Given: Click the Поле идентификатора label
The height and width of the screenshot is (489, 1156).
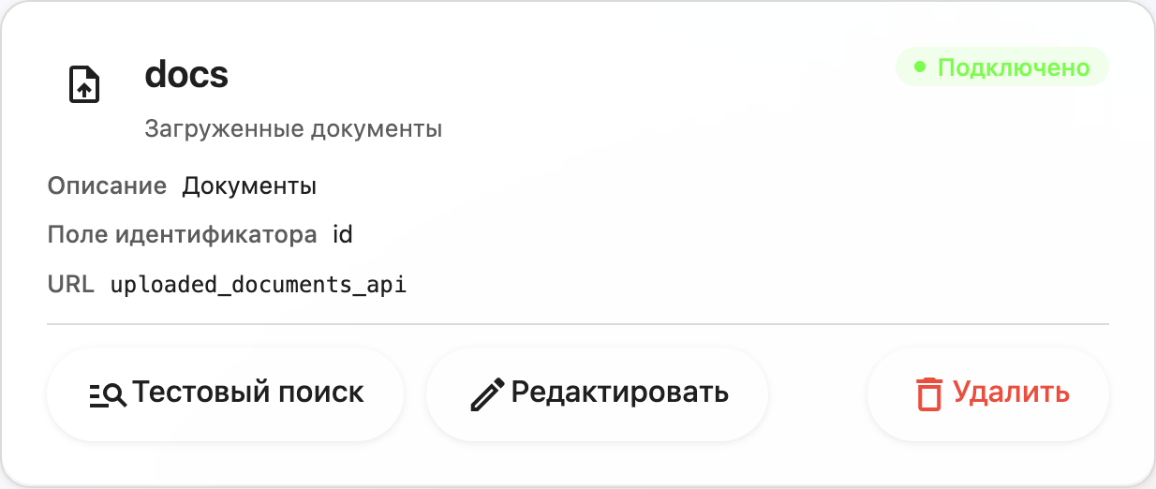Looking at the screenshot, I should pyautogui.click(x=182, y=234).
